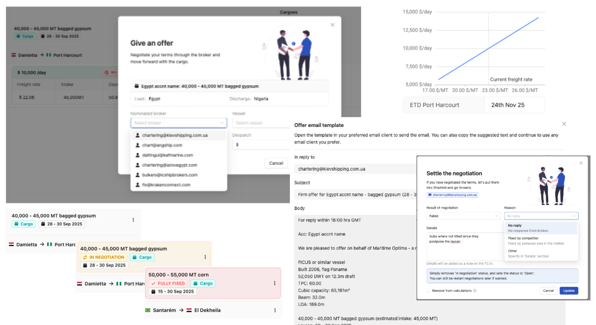This screenshot has width=596, height=325.
Task: Click the '15 - 30 Sep 2025' date tag
Action: tap(172, 291)
